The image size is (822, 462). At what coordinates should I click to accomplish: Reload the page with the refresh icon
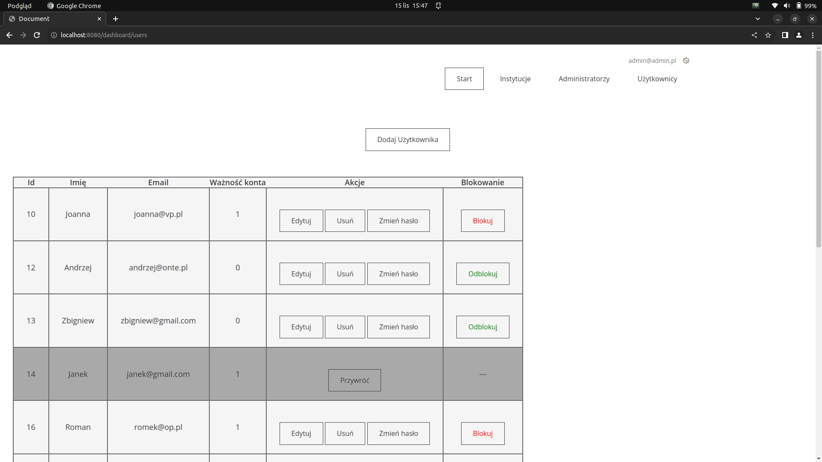click(x=37, y=35)
